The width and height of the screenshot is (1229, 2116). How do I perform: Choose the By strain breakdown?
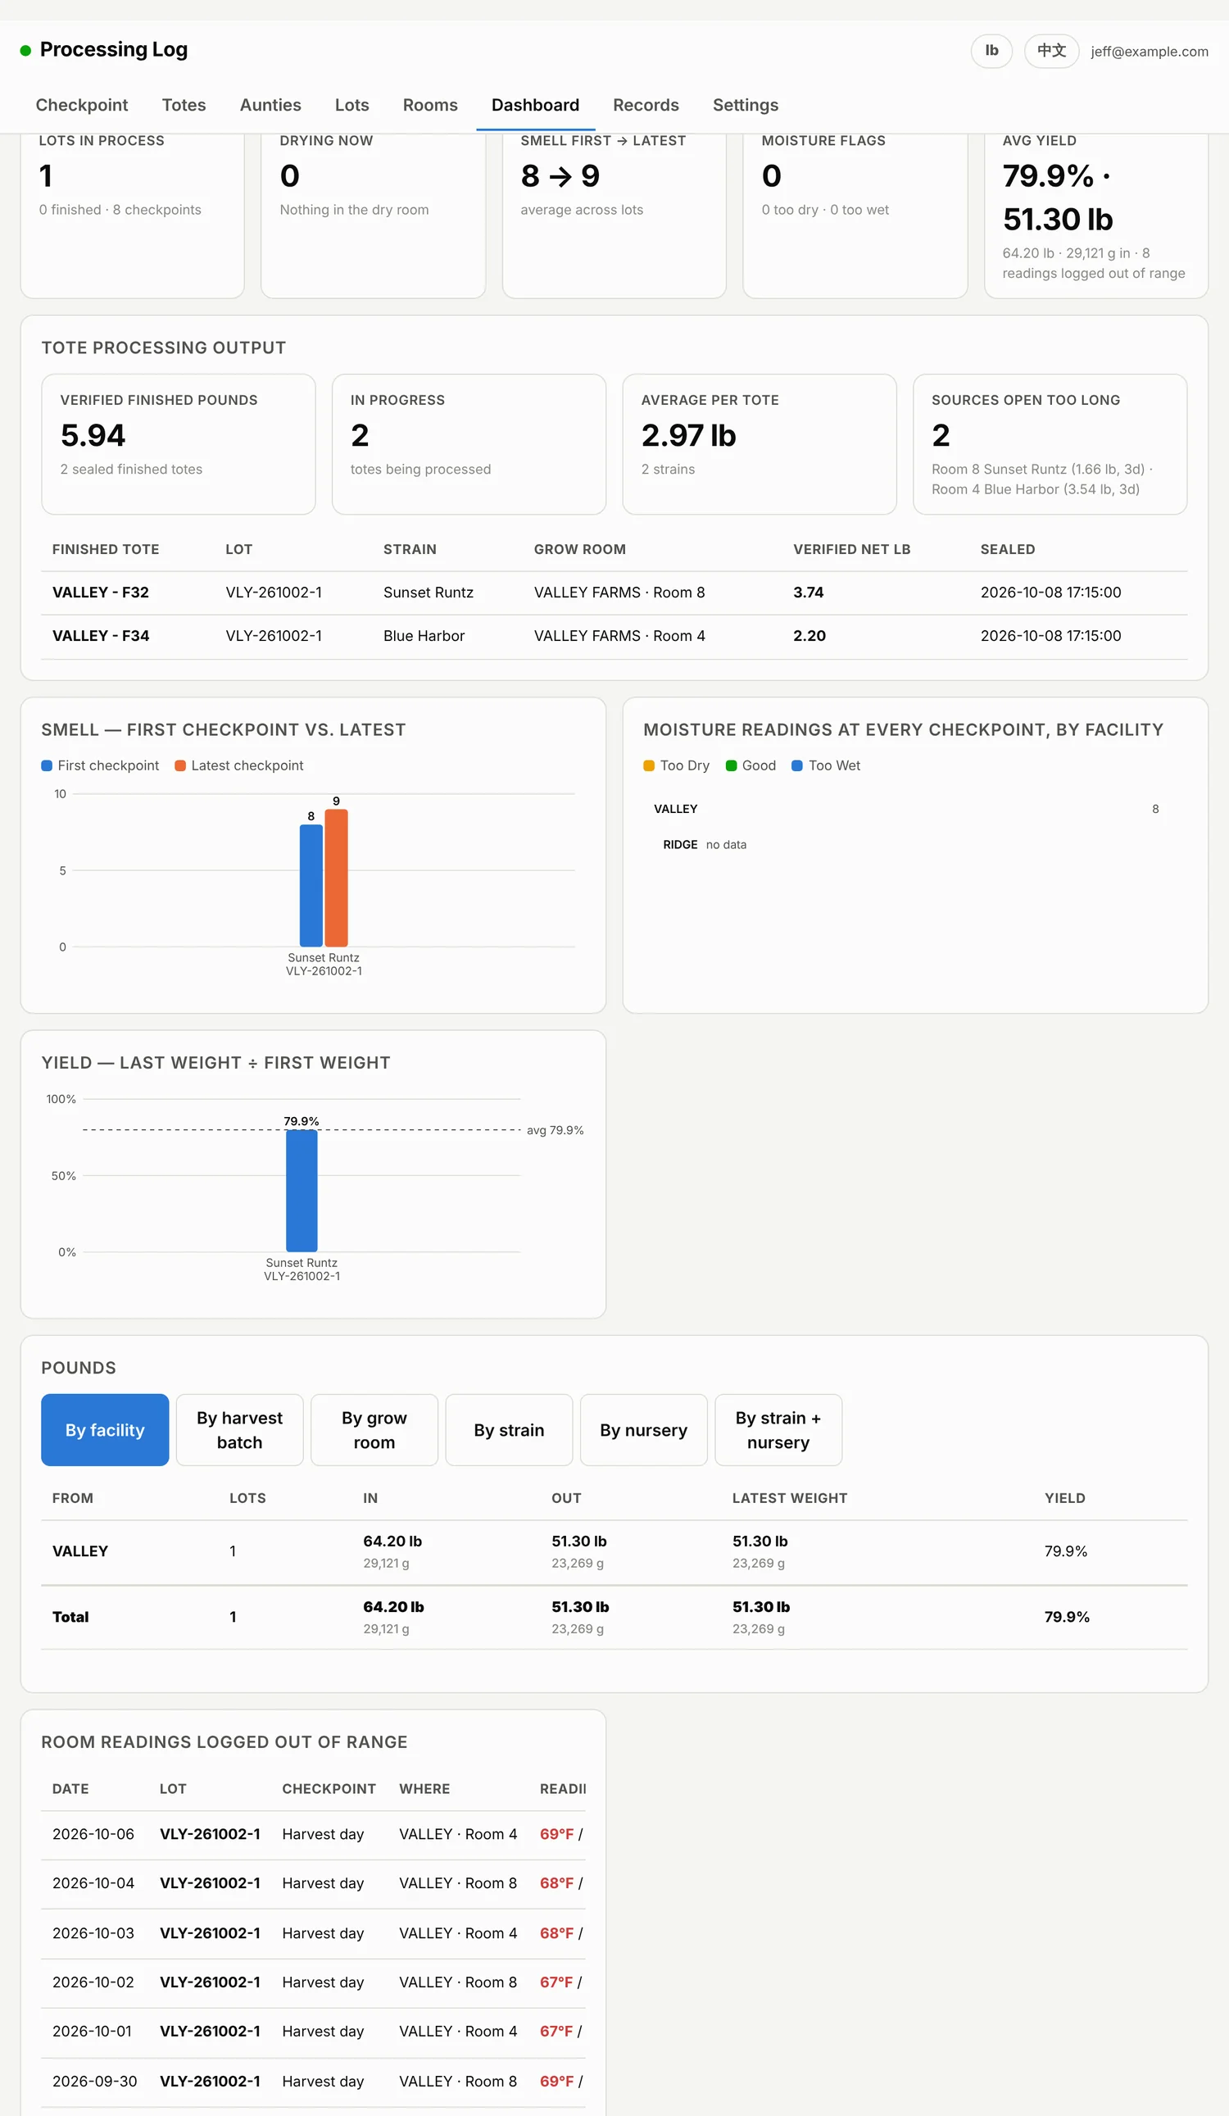pos(509,1429)
